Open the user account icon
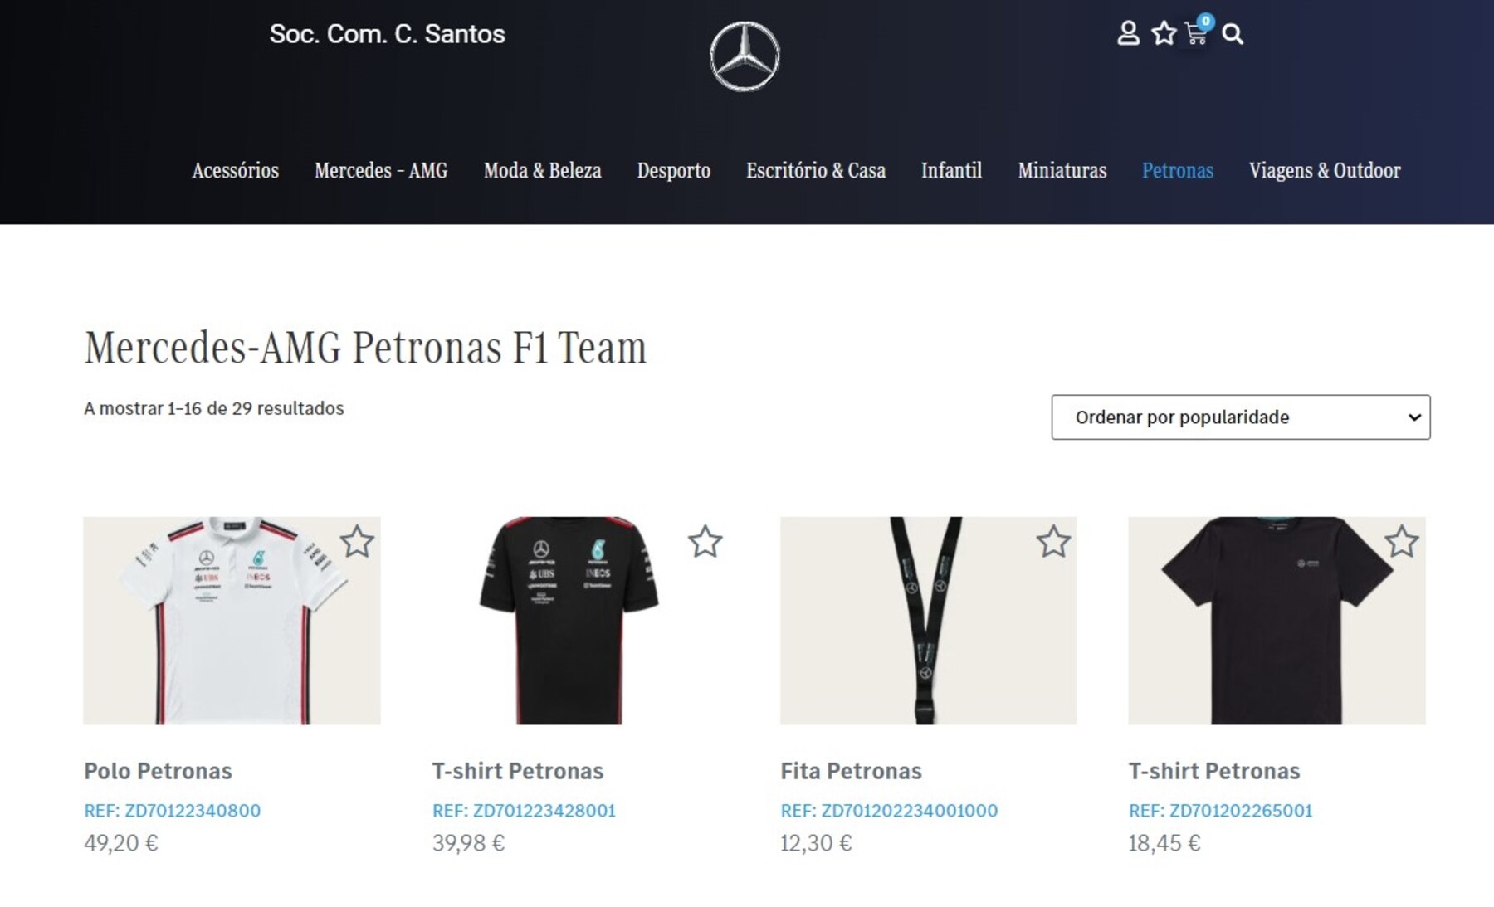This screenshot has width=1494, height=907. point(1127,34)
